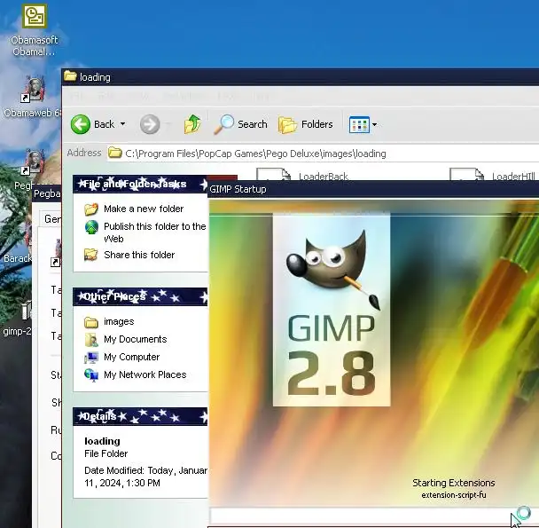Collapse the Details panel

[140, 416]
